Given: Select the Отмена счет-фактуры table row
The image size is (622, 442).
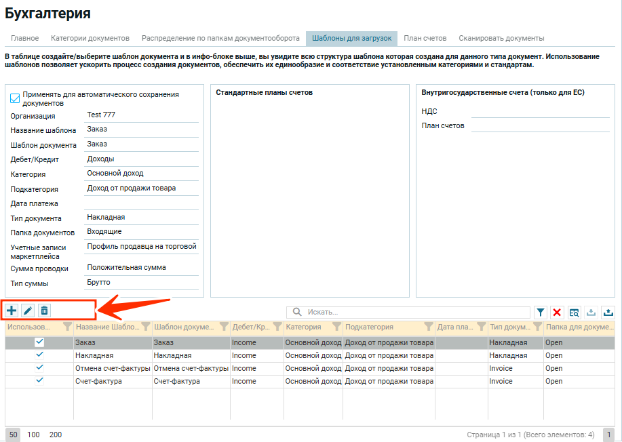Looking at the screenshot, I should 114,368.
